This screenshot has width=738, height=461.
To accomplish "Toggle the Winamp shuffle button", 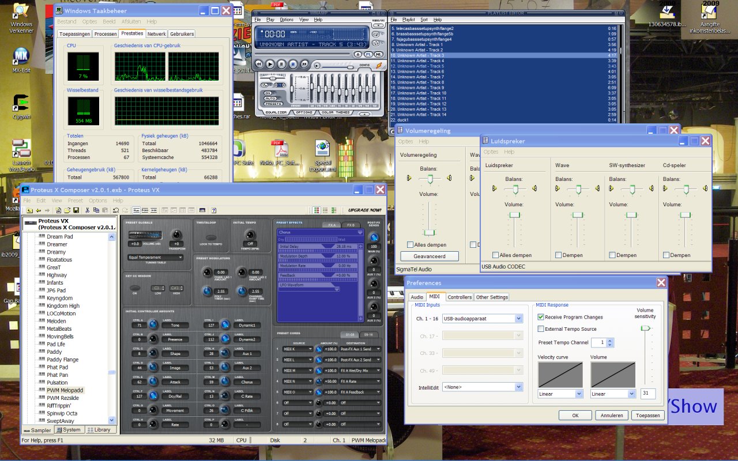I will point(376,43).
